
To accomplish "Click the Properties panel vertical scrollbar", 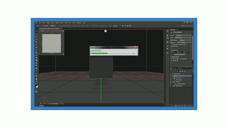I will [193, 48].
